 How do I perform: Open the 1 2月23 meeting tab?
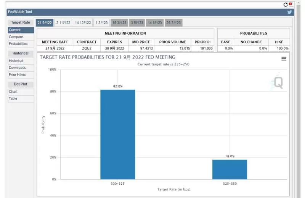coord(101,23)
